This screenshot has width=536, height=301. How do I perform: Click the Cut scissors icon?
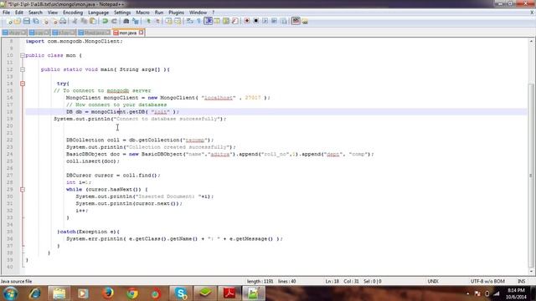[x=75, y=21]
